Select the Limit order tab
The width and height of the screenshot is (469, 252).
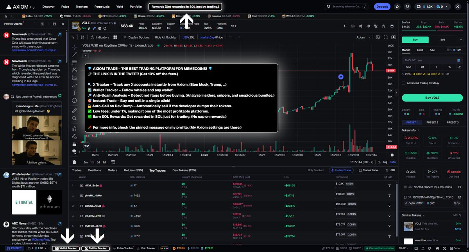coord(420,50)
